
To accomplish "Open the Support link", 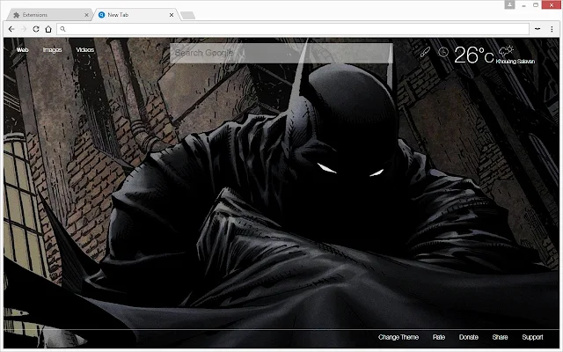I will [532, 337].
